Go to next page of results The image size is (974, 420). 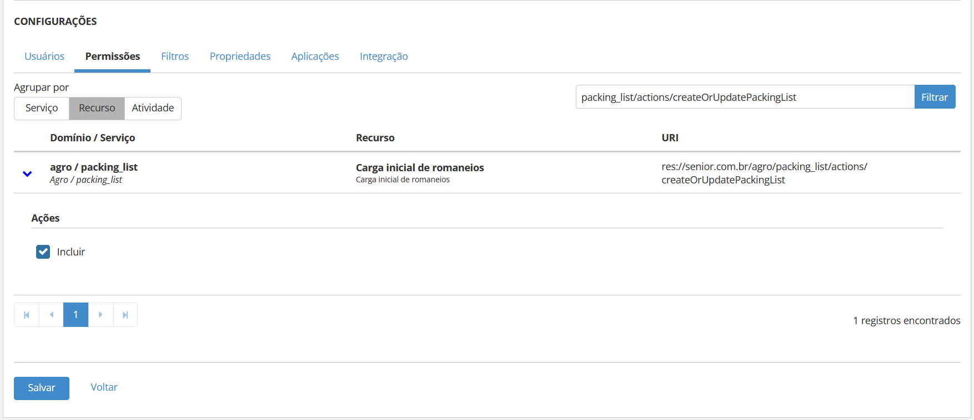[101, 315]
